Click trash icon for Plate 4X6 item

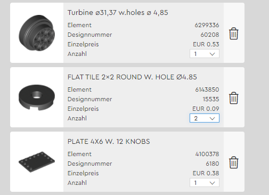[233, 162]
